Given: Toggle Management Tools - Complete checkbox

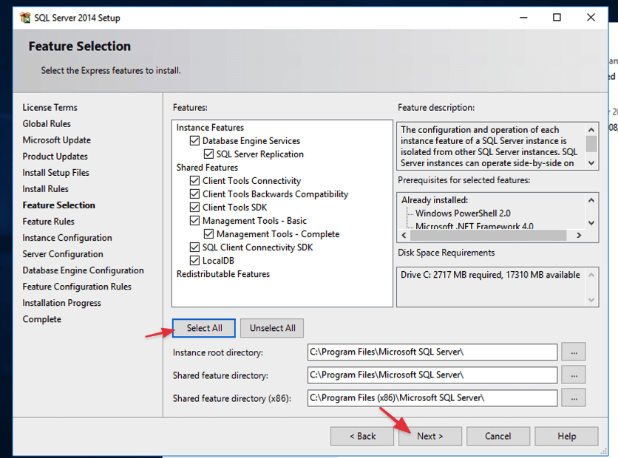Looking at the screenshot, I should coord(209,234).
